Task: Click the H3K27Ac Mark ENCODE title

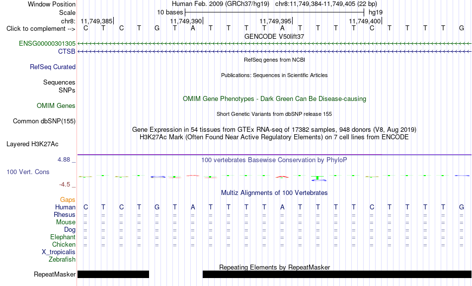Action: coord(274,137)
